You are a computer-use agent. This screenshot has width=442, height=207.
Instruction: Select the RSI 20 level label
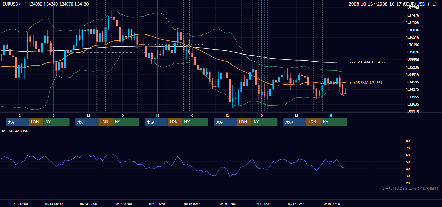pos(408,183)
